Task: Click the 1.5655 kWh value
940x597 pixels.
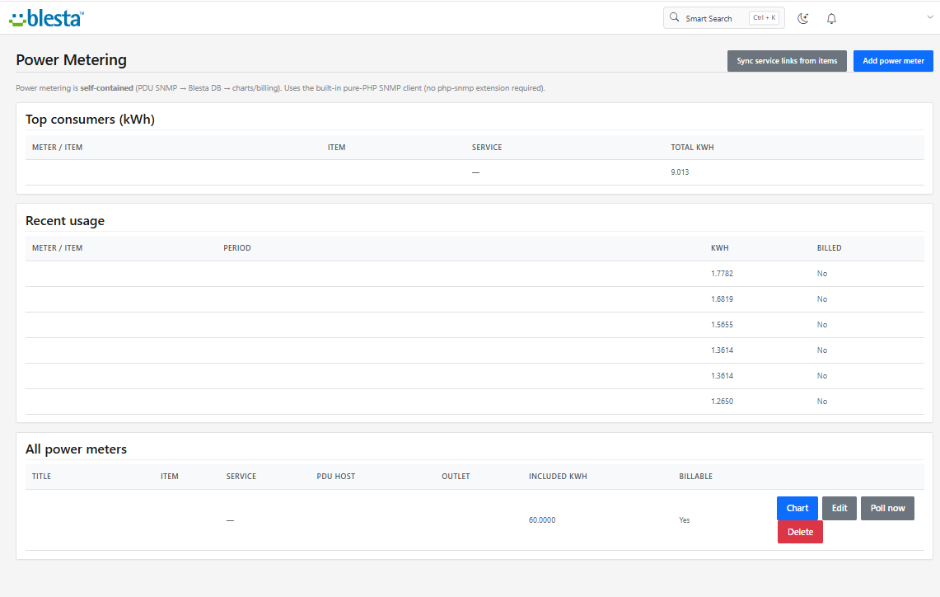Action: [722, 325]
